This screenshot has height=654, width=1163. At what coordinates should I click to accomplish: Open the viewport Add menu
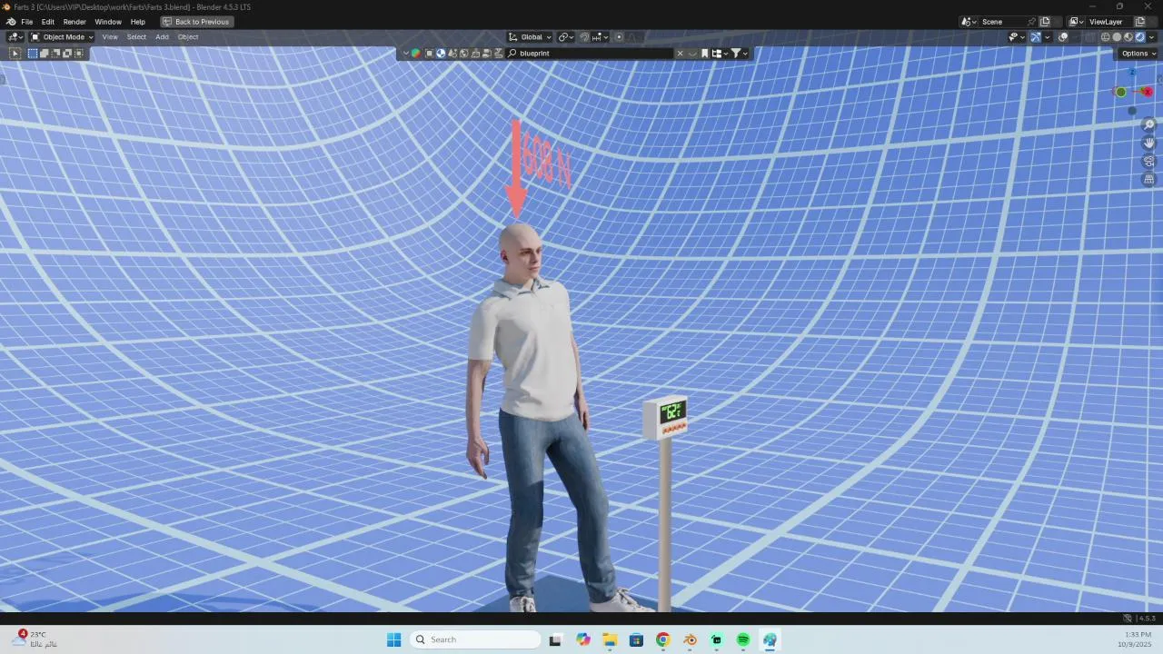162,37
